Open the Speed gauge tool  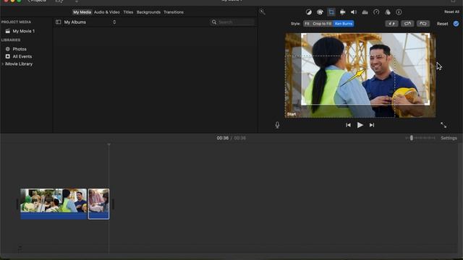[x=376, y=12]
